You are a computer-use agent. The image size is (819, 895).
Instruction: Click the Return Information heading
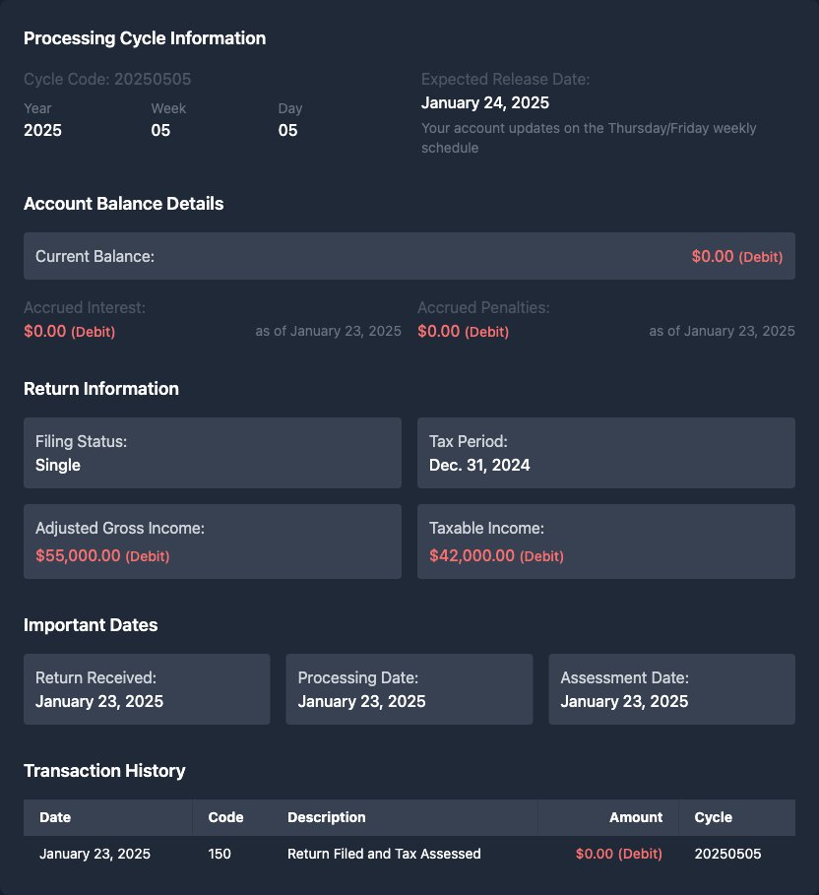point(101,389)
